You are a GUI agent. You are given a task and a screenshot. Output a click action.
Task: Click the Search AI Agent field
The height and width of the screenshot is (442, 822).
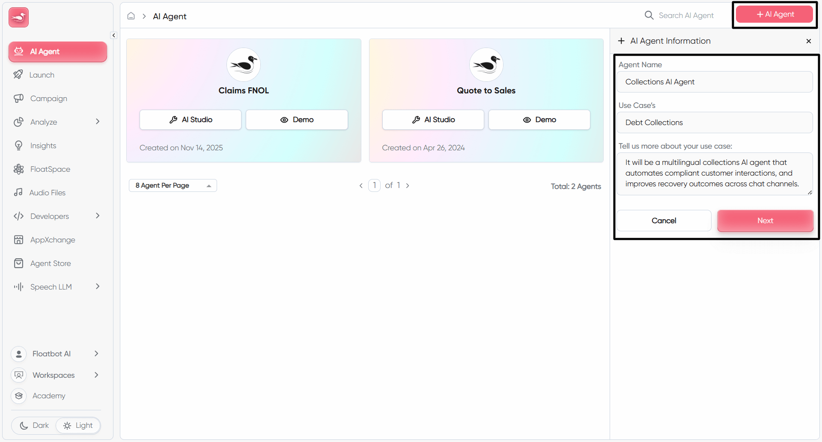pos(686,15)
